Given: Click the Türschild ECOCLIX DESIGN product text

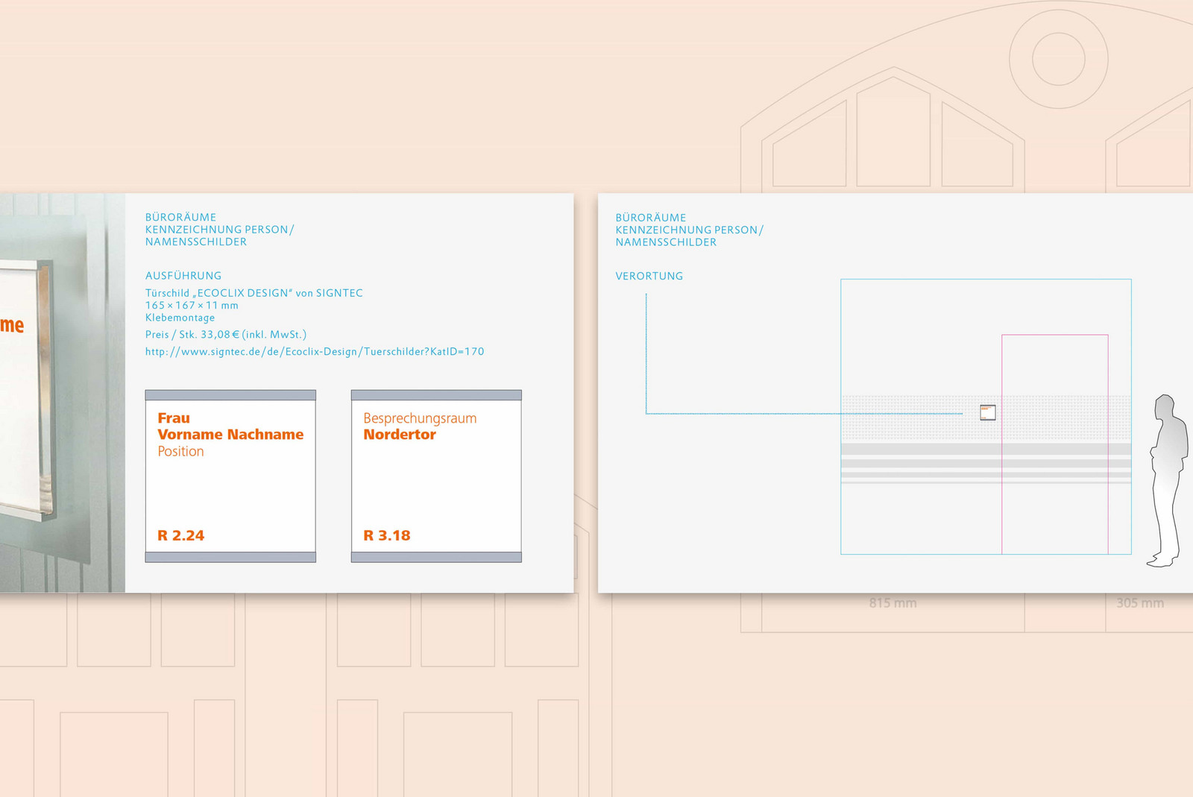Looking at the screenshot, I should tap(254, 293).
